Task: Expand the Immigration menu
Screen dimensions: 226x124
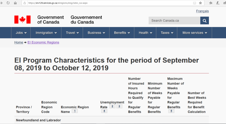Action: tap(46, 33)
